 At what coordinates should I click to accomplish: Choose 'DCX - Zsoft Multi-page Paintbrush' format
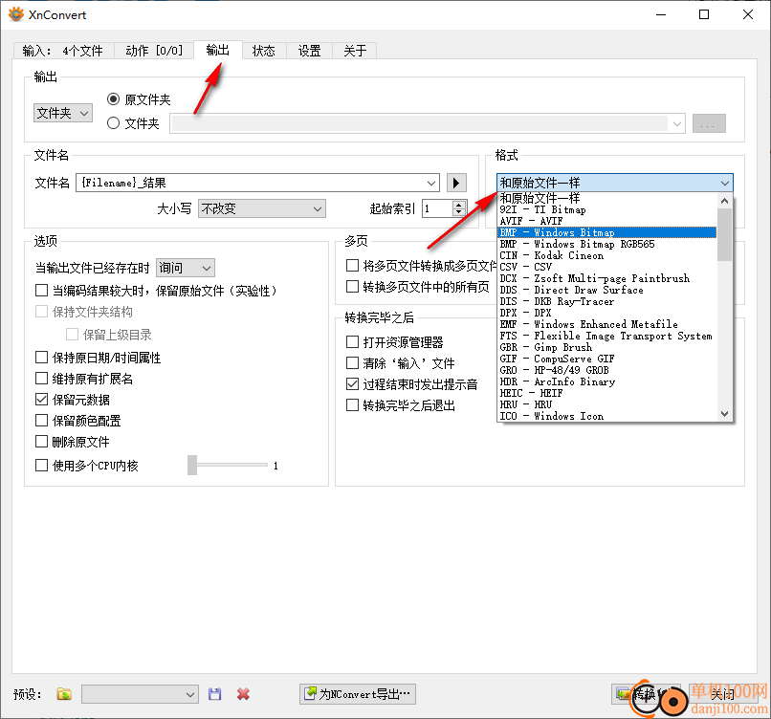click(x=607, y=278)
